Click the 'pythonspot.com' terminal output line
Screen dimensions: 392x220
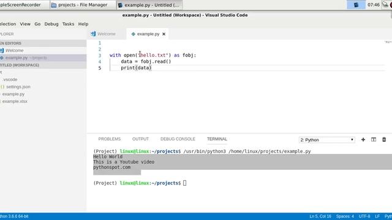(111, 167)
